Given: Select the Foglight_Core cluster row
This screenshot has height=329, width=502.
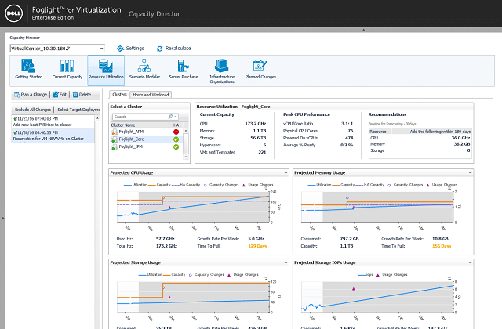Looking at the screenshot, I should 146,139.
